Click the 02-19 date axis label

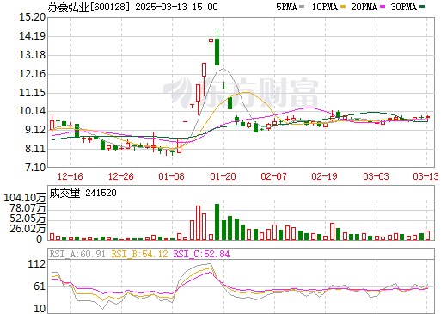pyautogui.click(x=324, y=176)
